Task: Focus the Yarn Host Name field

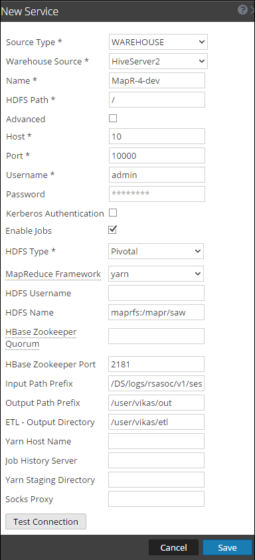Action: (157, 442)
